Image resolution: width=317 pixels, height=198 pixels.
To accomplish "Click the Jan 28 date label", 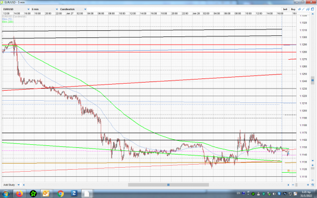I will 196,14.
